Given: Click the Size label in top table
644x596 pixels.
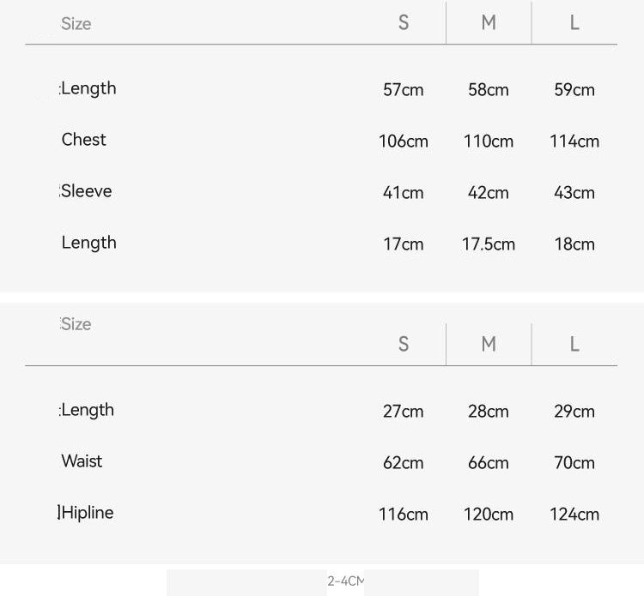Looking at the screenshot, I should coord(76,24).
